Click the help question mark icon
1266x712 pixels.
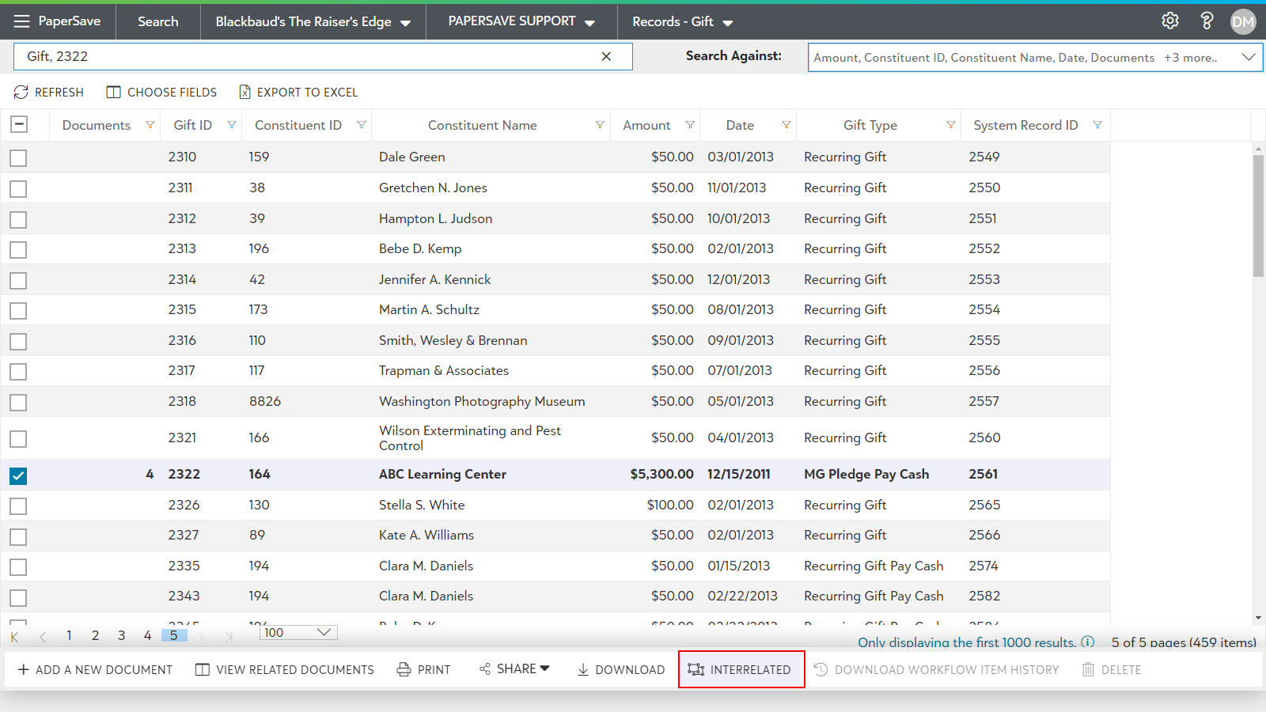[1207, 21]
